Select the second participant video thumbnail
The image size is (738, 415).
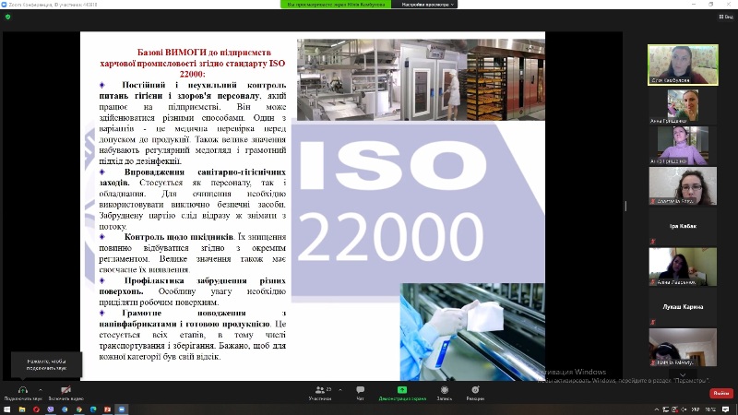(x=683, y=106)
